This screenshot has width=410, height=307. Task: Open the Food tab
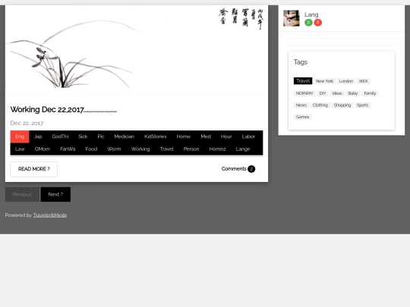click(x=91, y=149)
